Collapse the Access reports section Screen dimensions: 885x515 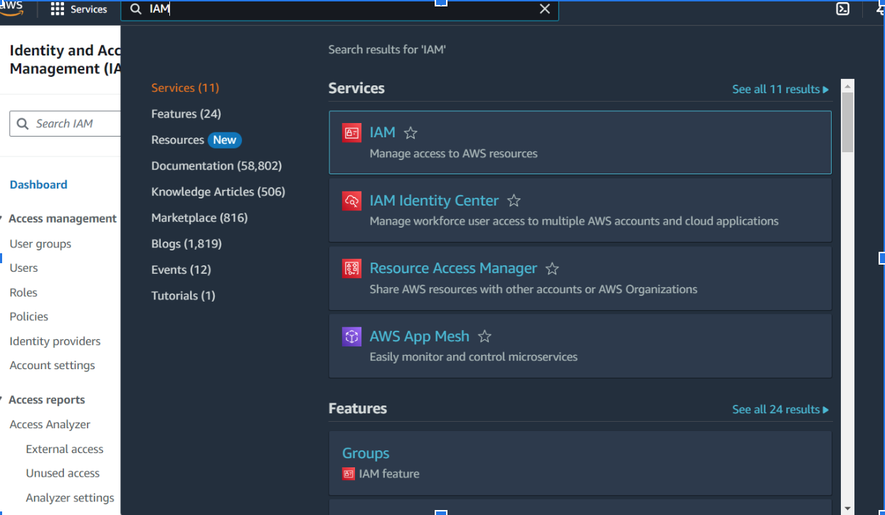(x=3, y=400)
